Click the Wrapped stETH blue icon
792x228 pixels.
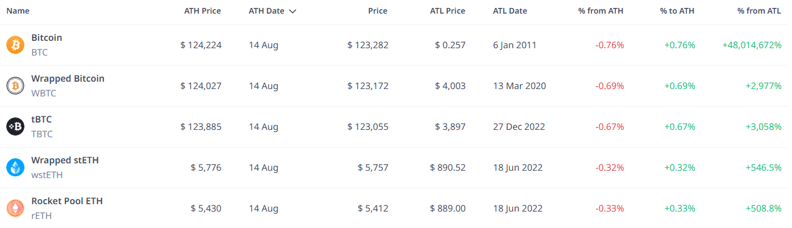click(x=15, y=167)
